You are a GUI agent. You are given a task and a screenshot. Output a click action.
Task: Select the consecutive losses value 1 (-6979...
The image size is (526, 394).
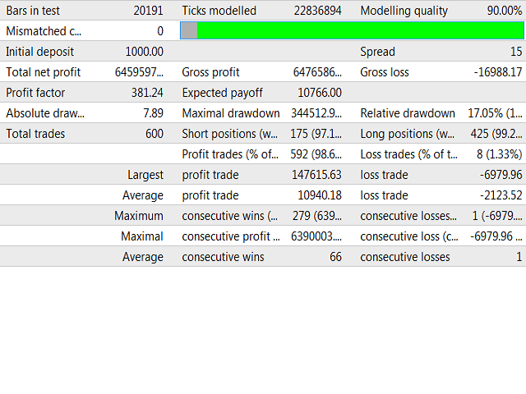tap(497, 216)
